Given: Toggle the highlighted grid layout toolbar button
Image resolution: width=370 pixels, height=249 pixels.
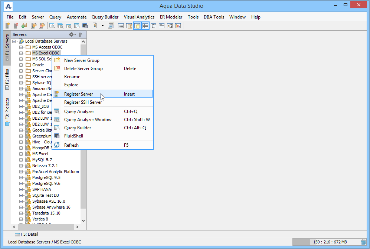Looking at the screenshot, I should pyautogui.click(x=145, y=26).
